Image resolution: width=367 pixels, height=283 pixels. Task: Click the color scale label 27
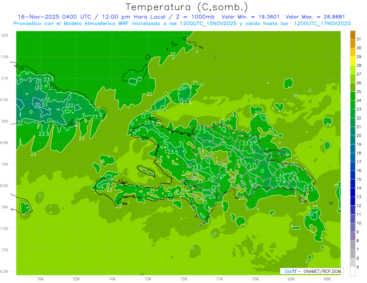pos(359,74)
